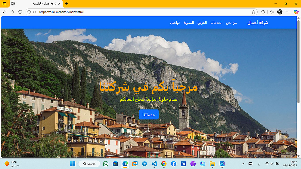This screenshot has width=301, height=169.
Task: Refresh the current page
Action: (20, 12)
